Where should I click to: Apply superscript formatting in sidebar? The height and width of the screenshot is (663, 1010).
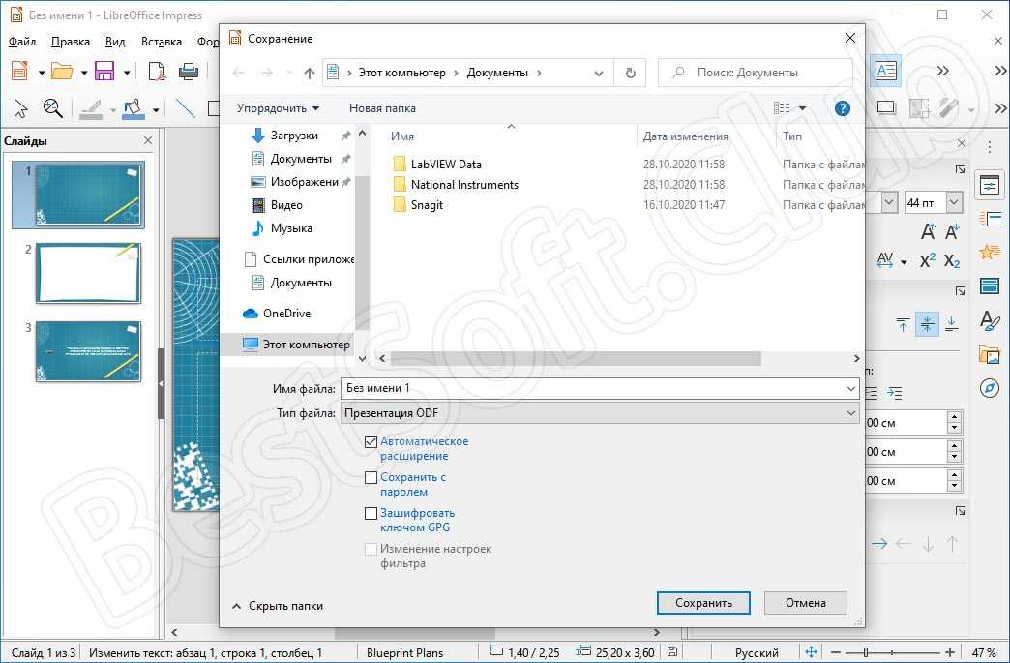(x=927, y=260)
